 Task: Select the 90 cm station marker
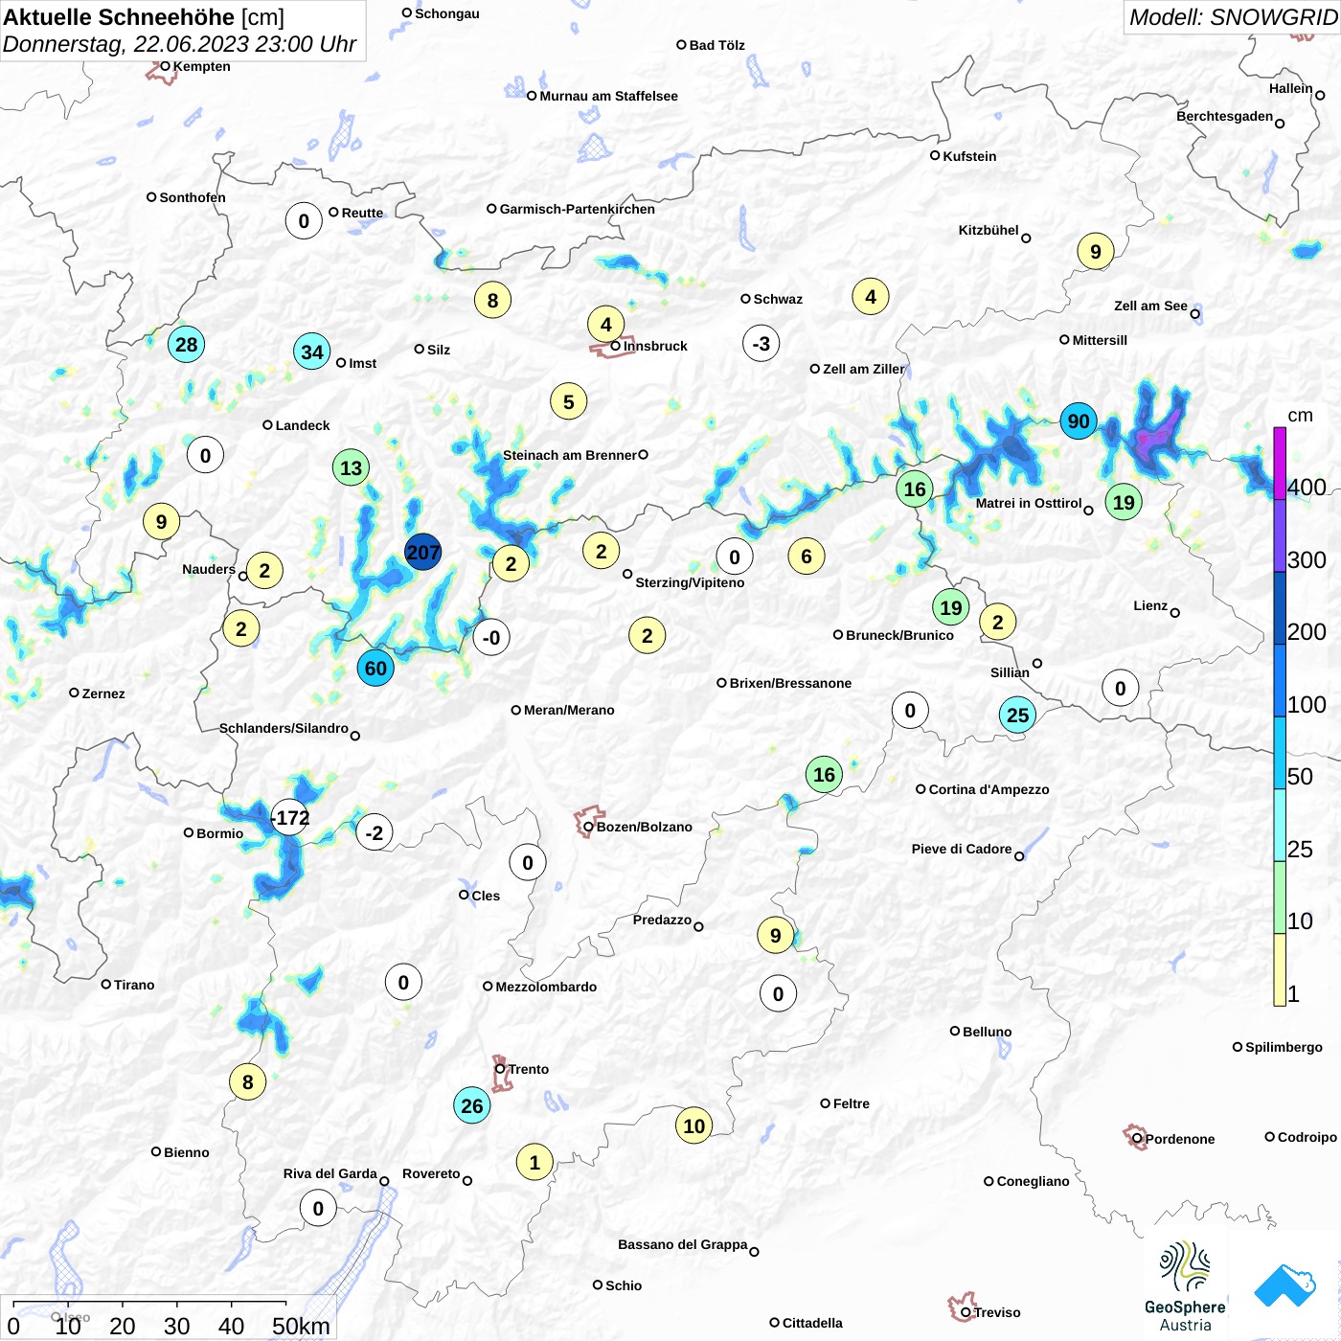click(1079, 420)
